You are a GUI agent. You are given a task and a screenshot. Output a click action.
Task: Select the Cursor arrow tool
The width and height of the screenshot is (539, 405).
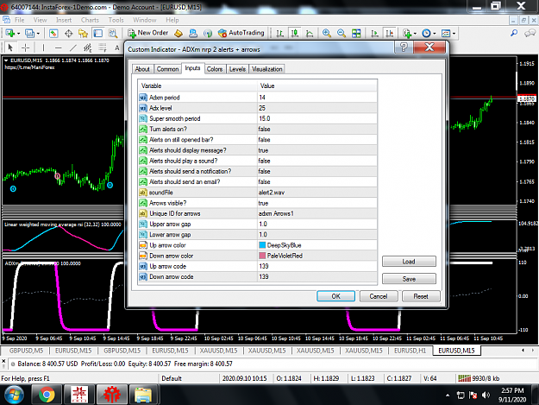tap(10, 47)
